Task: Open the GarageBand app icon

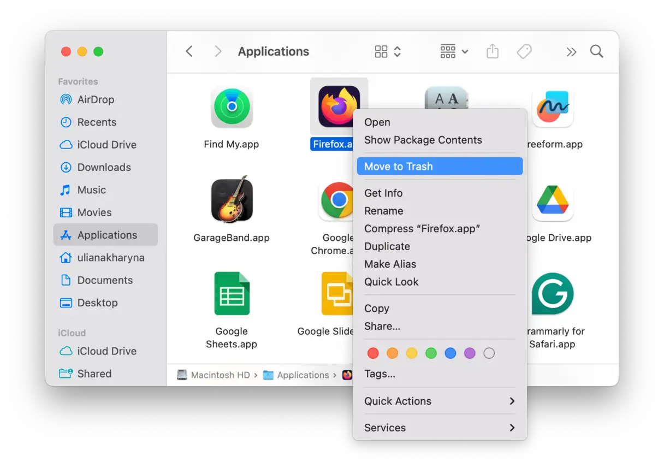Action: click(x=232, y=200)
